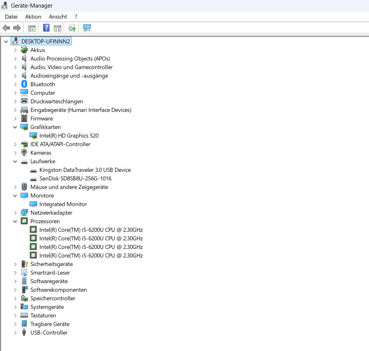
Task: Expand the Audioeingänge und -ausgänge category
Action: pyautogui.click(x=15, y=76)
